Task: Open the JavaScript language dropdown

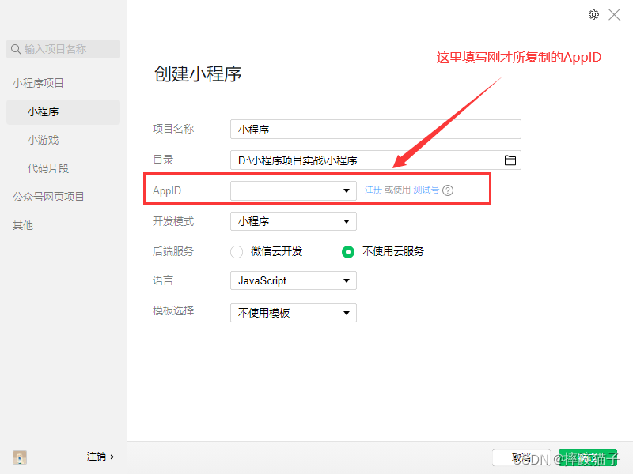Action: (346, 281)
